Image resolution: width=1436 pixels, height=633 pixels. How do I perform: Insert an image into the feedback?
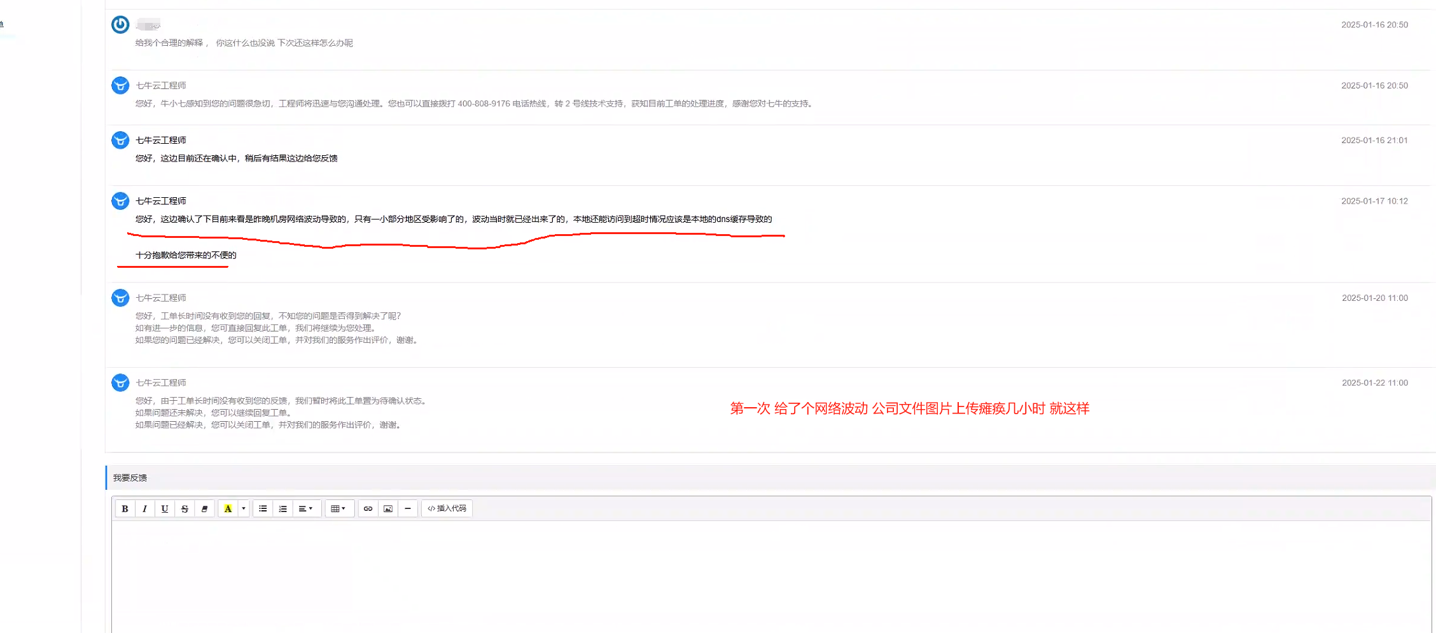click(387, 508)
